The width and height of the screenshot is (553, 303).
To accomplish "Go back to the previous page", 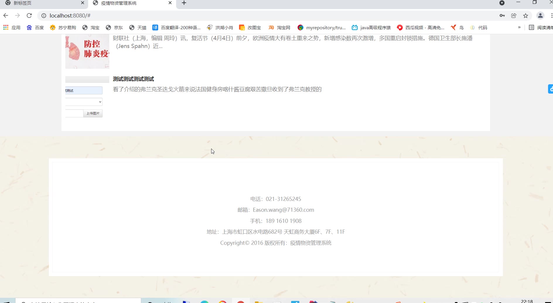I will coord(6,16).
